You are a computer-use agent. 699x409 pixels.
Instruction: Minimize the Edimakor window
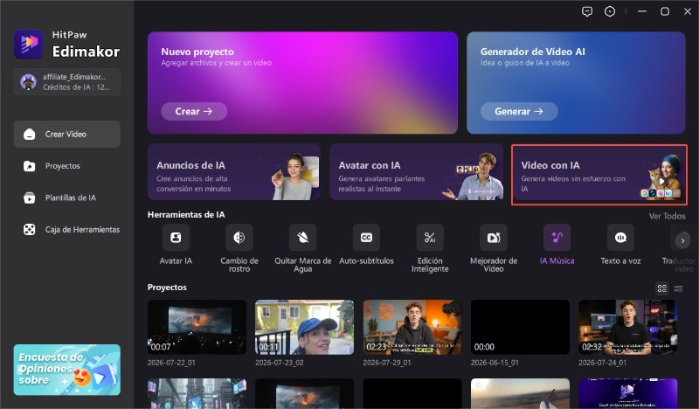642,11
